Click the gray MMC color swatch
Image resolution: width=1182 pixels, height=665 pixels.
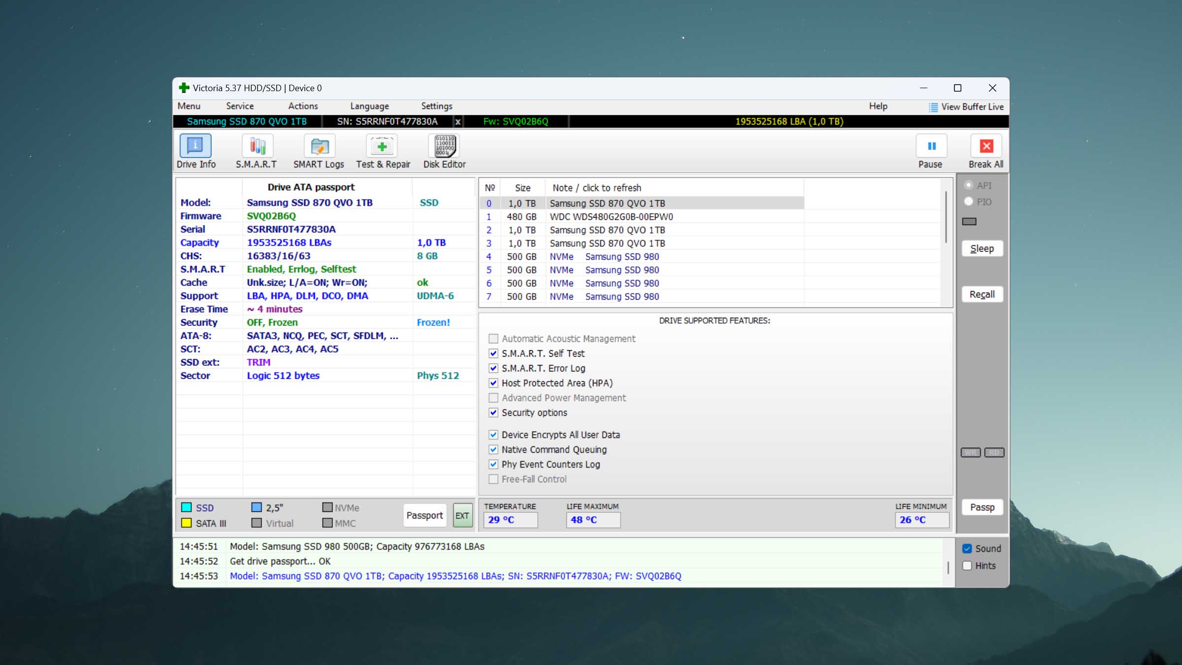pos(327,523)
